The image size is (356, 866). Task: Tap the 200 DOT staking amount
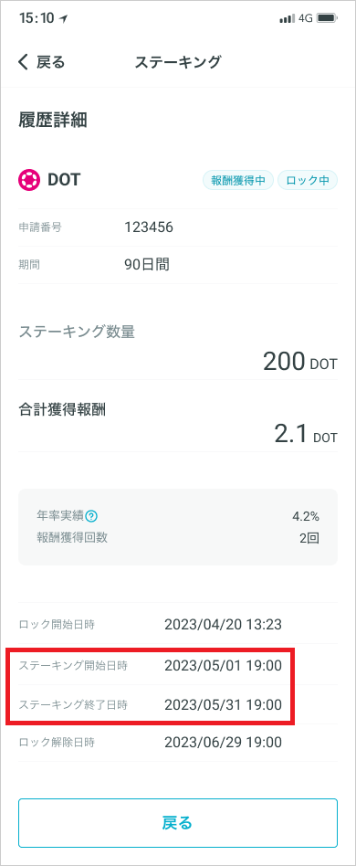tap(299, 362)
